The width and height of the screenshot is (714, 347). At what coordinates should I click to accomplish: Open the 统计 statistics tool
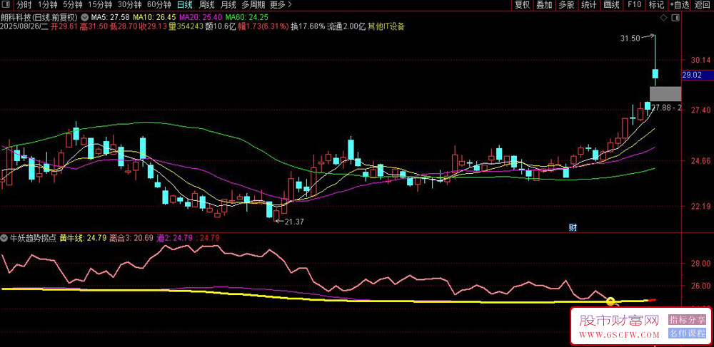[589, 5]
